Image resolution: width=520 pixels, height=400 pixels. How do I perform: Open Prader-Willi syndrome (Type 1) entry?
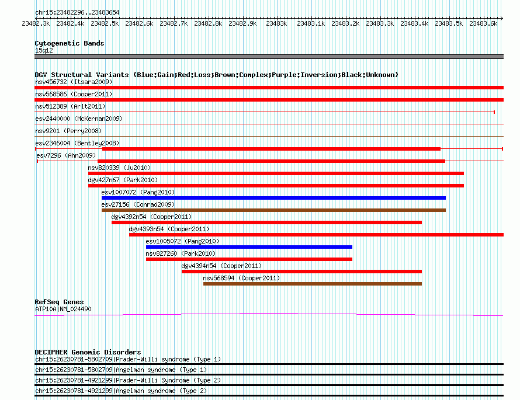pyautogui.click(x=128, y=359)
